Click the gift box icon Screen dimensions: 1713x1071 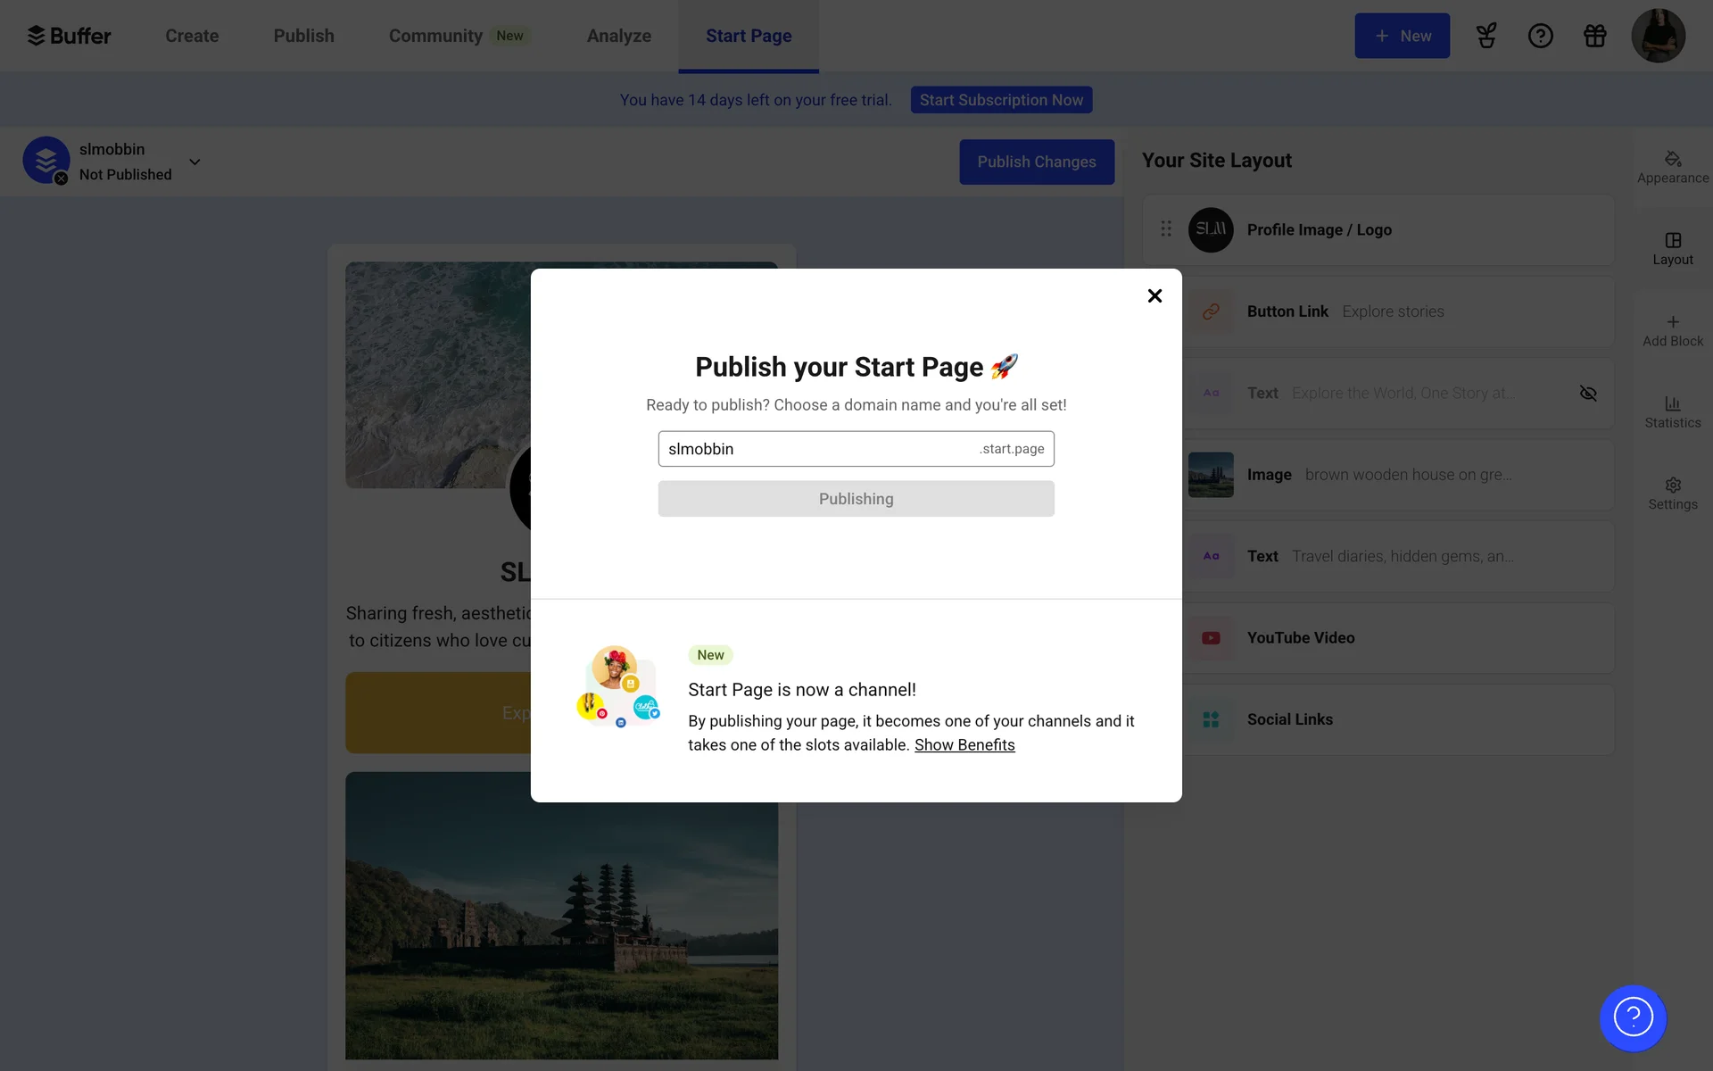pos(1594,36)
